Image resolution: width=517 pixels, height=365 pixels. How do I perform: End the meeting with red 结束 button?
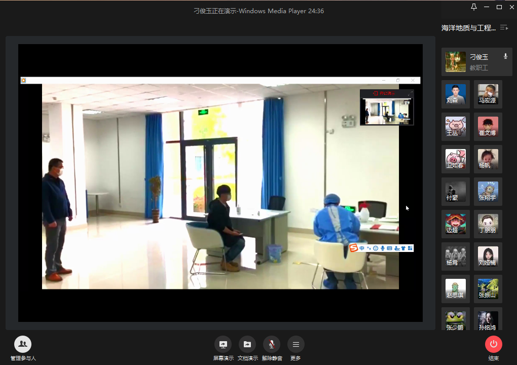click(493, 344)
